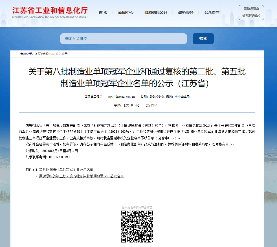The image size is (277, 247).
Task: Open the 首页 navigation menu item
Action: point(103,12)
